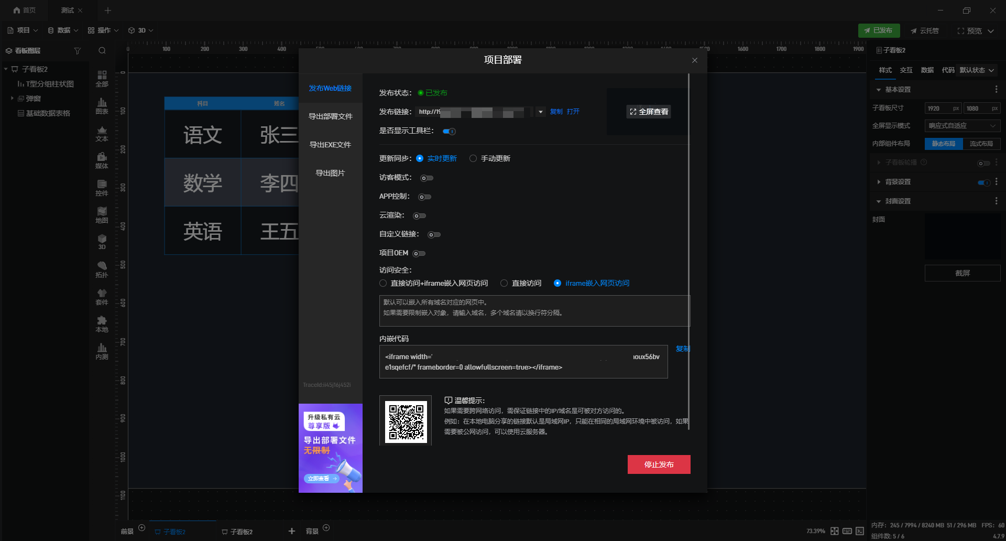Image resolution: width=1006 pixels, height=541 pixels.
Task: Expand the 发布链接 URL dropdown arrow
Action: (540, 112)
